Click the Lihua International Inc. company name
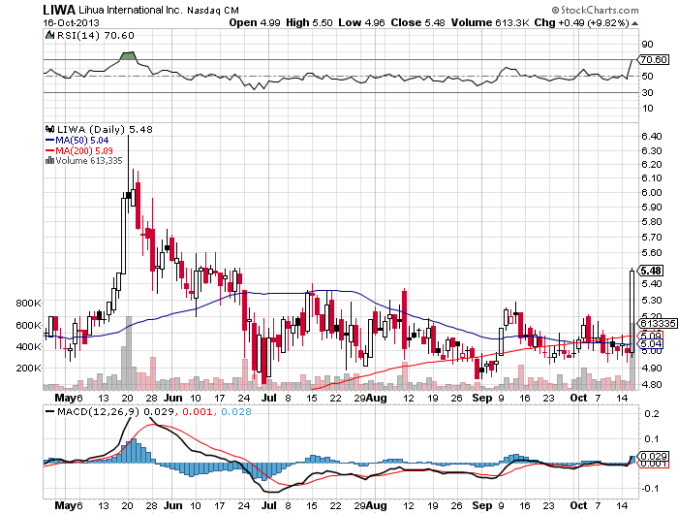Viewport: 678px width, 514px height. pyautogui.click(x=131, y=10)
